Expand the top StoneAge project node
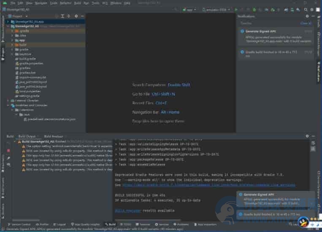 8,22
